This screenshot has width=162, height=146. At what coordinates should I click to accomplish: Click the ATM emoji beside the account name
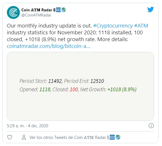tap(58, 10)
